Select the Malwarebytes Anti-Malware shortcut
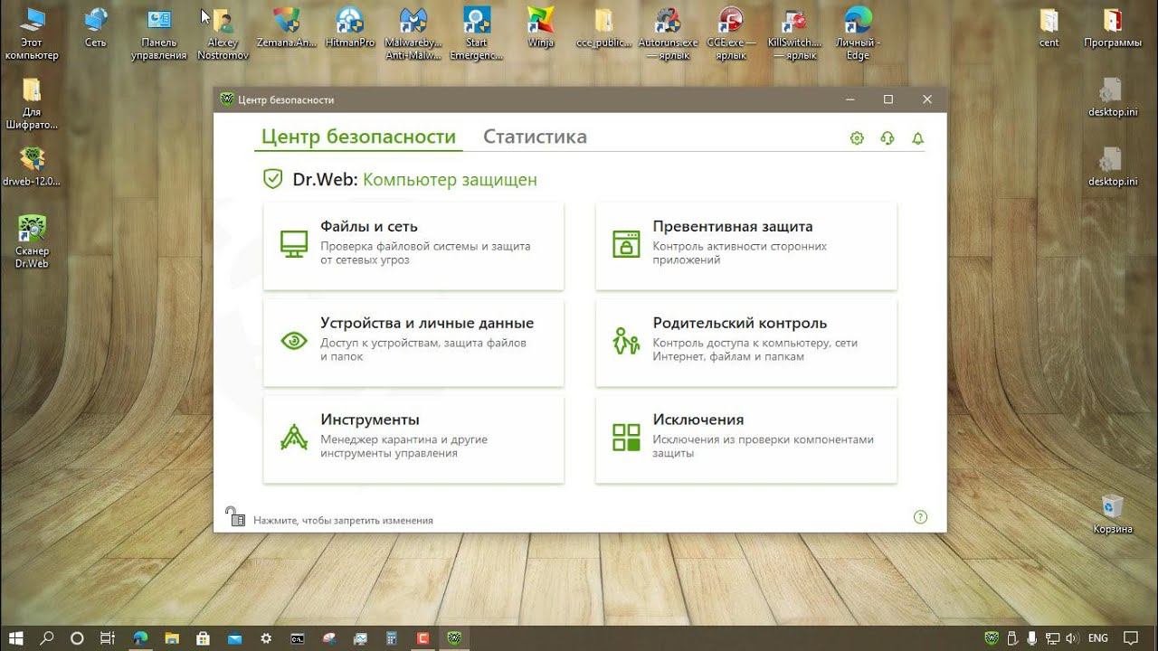The width and height of the screenshot is (1158, 651). (413, 33)
